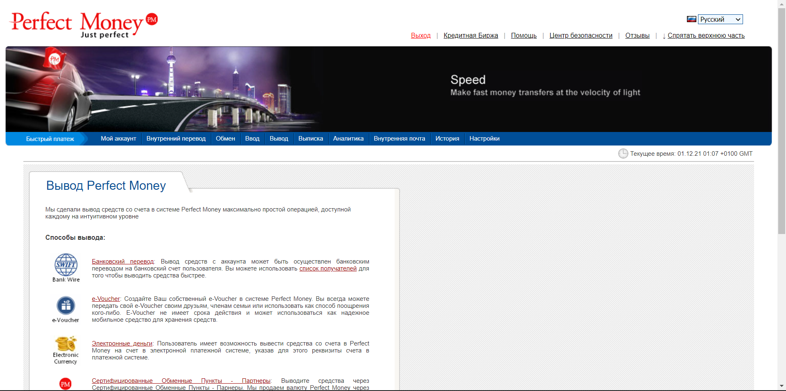Image resolution: width=786 pixels, height=391 pixels.
Task: Follow the список получателей link
Action: [x=328, y=268]
